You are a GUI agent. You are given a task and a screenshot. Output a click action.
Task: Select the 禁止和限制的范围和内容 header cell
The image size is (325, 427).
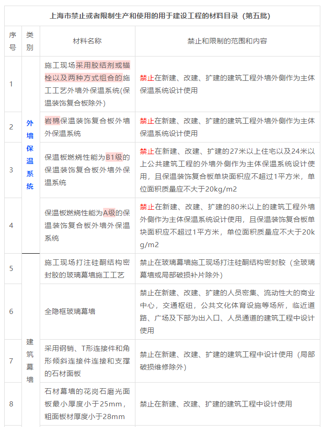tap(227, 41)
